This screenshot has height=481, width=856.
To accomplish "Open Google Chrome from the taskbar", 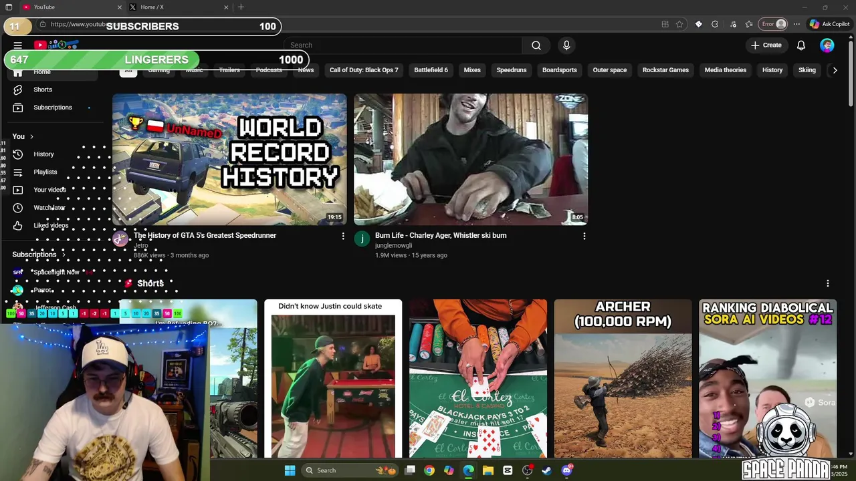I will 429,470.
